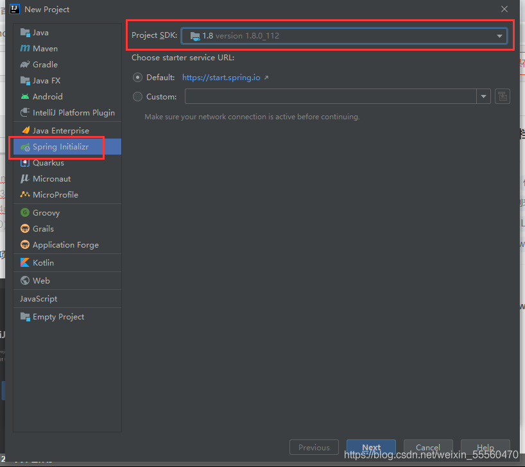525x467 pixels.
Task: Focus the Custom starter URL text field
Action: (x=331, y=96)
